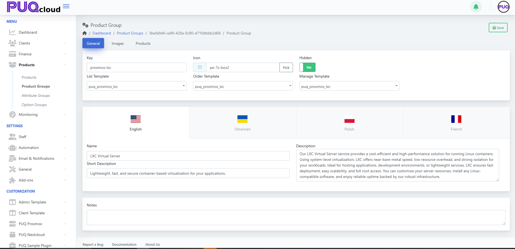Click the PUQ Nextcloud box icon
The height and width of the screenshot is (249, 515).
click(x=12, y=235)
